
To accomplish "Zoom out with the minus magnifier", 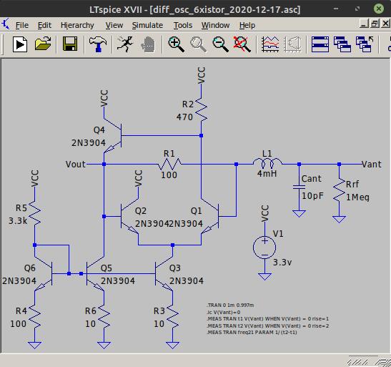I will (x=220, y=44).
